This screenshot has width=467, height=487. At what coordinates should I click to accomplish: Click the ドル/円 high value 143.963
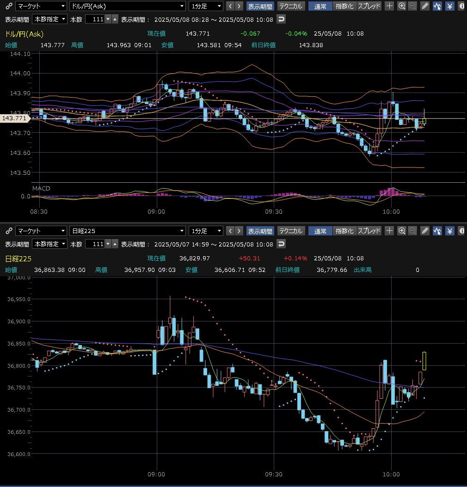coord(119,45)
